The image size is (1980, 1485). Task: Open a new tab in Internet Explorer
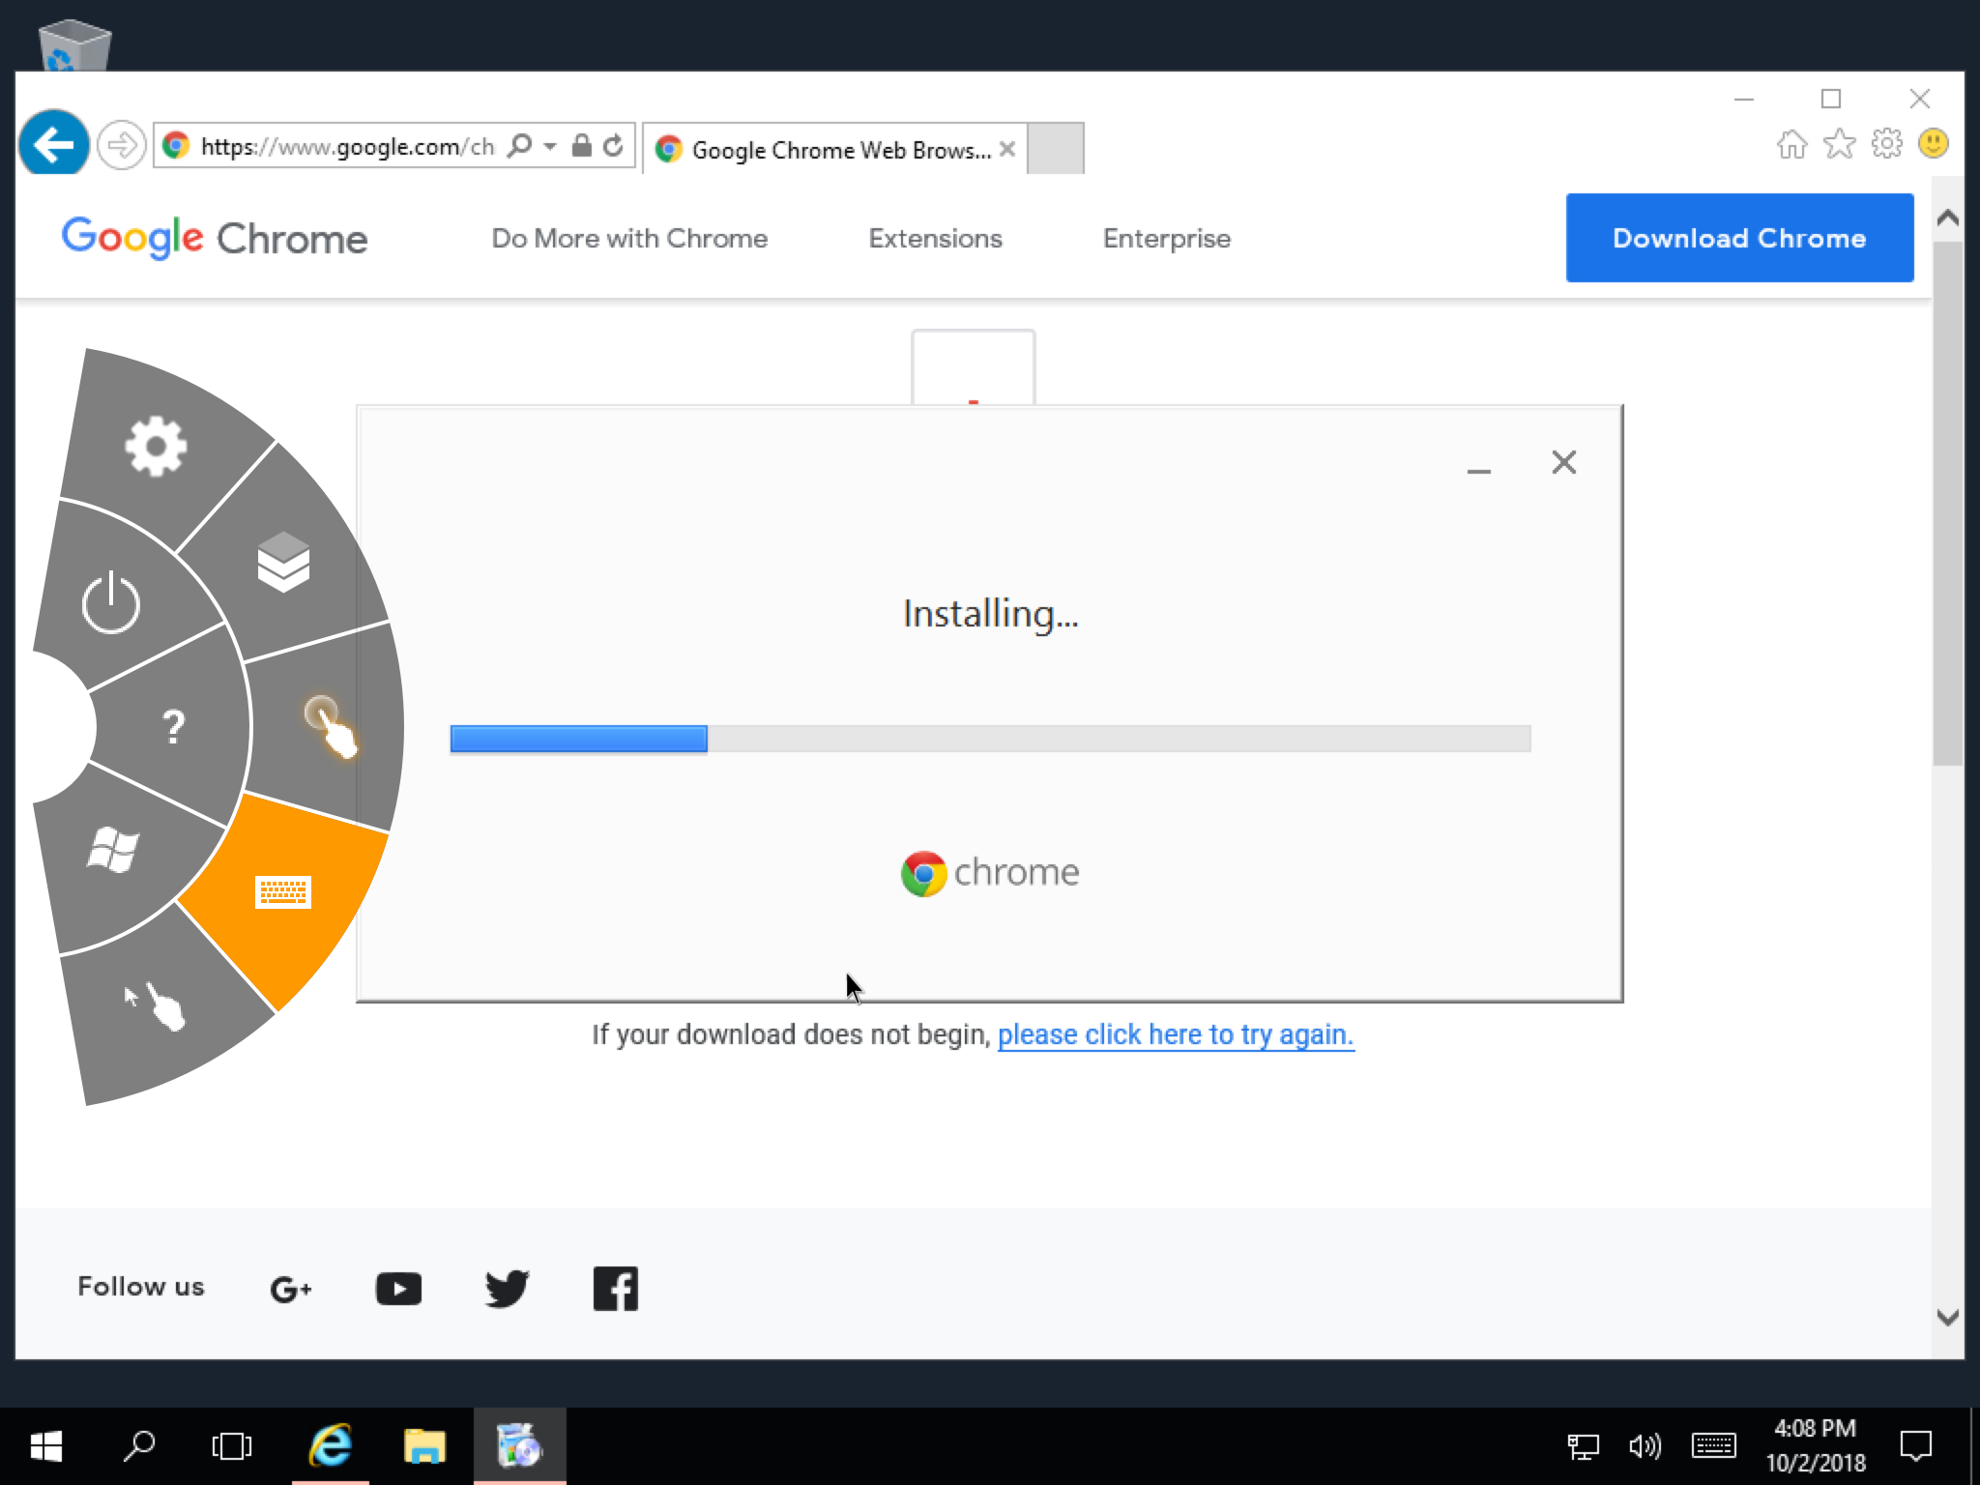(x=1055, y=149)
